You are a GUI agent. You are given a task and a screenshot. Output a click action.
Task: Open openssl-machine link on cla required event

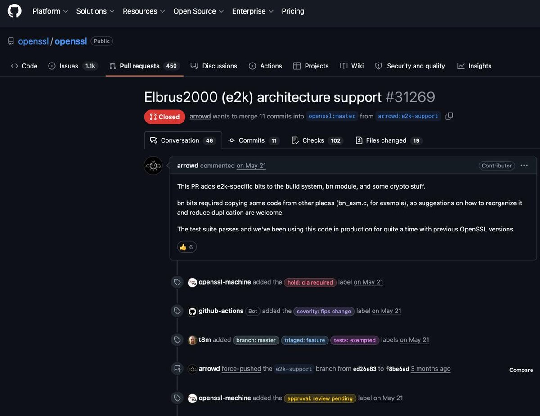tap(225, 282)
